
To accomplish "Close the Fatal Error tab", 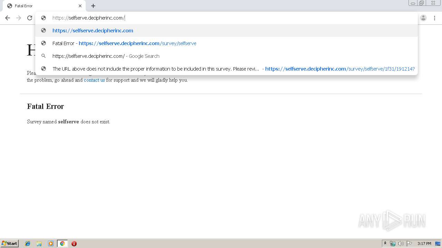I will pos(80,6).
